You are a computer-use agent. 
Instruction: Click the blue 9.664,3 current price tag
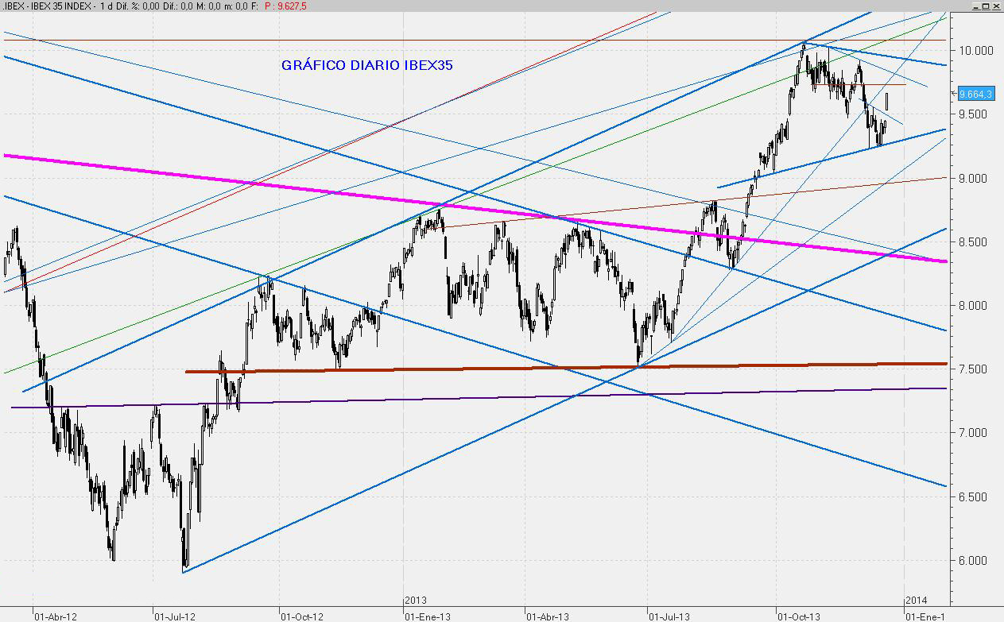pos(976,94)
